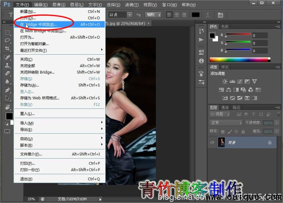Choose 在 Bridge 中浏览 menu item

point(59,24)
